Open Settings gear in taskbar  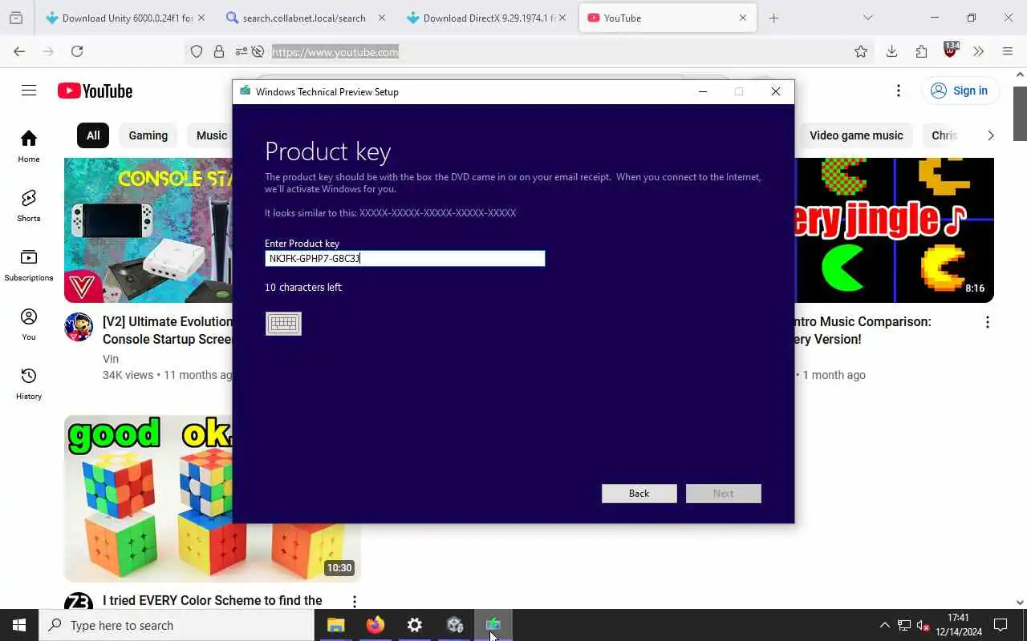pos(414,625)
